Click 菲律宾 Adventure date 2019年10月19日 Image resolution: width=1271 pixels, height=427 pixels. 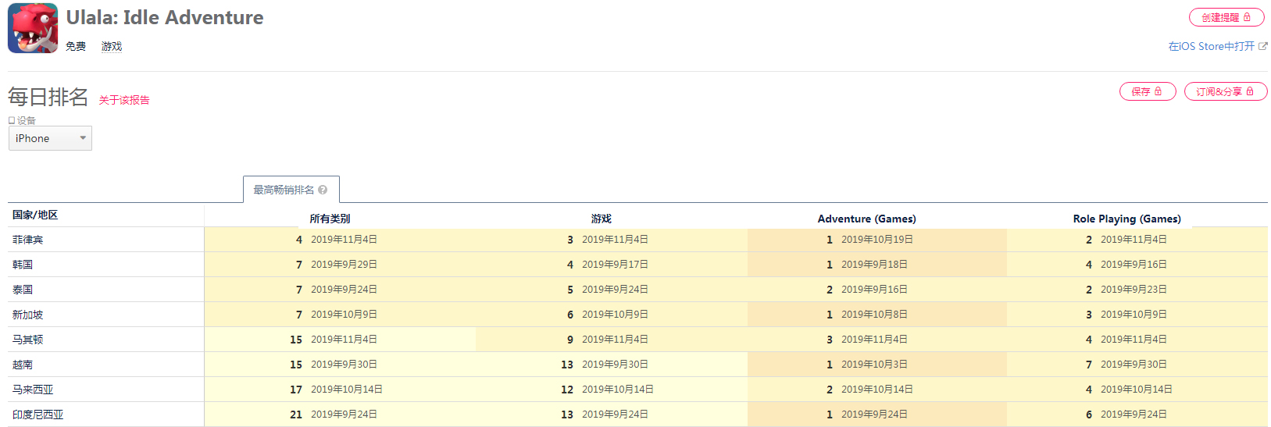point(877,240)
